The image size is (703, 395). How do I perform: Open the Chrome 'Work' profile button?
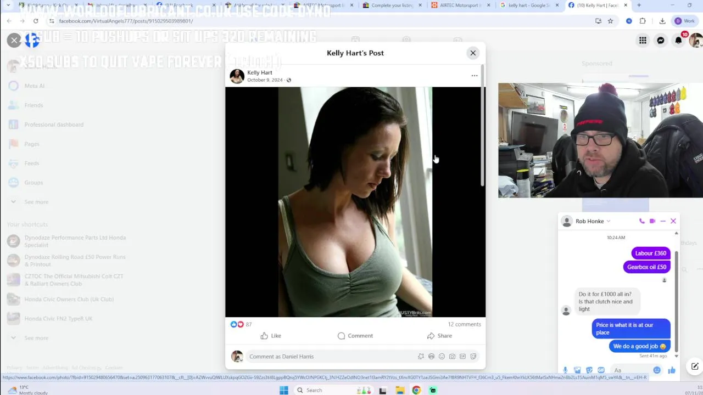tap(685, 21)
